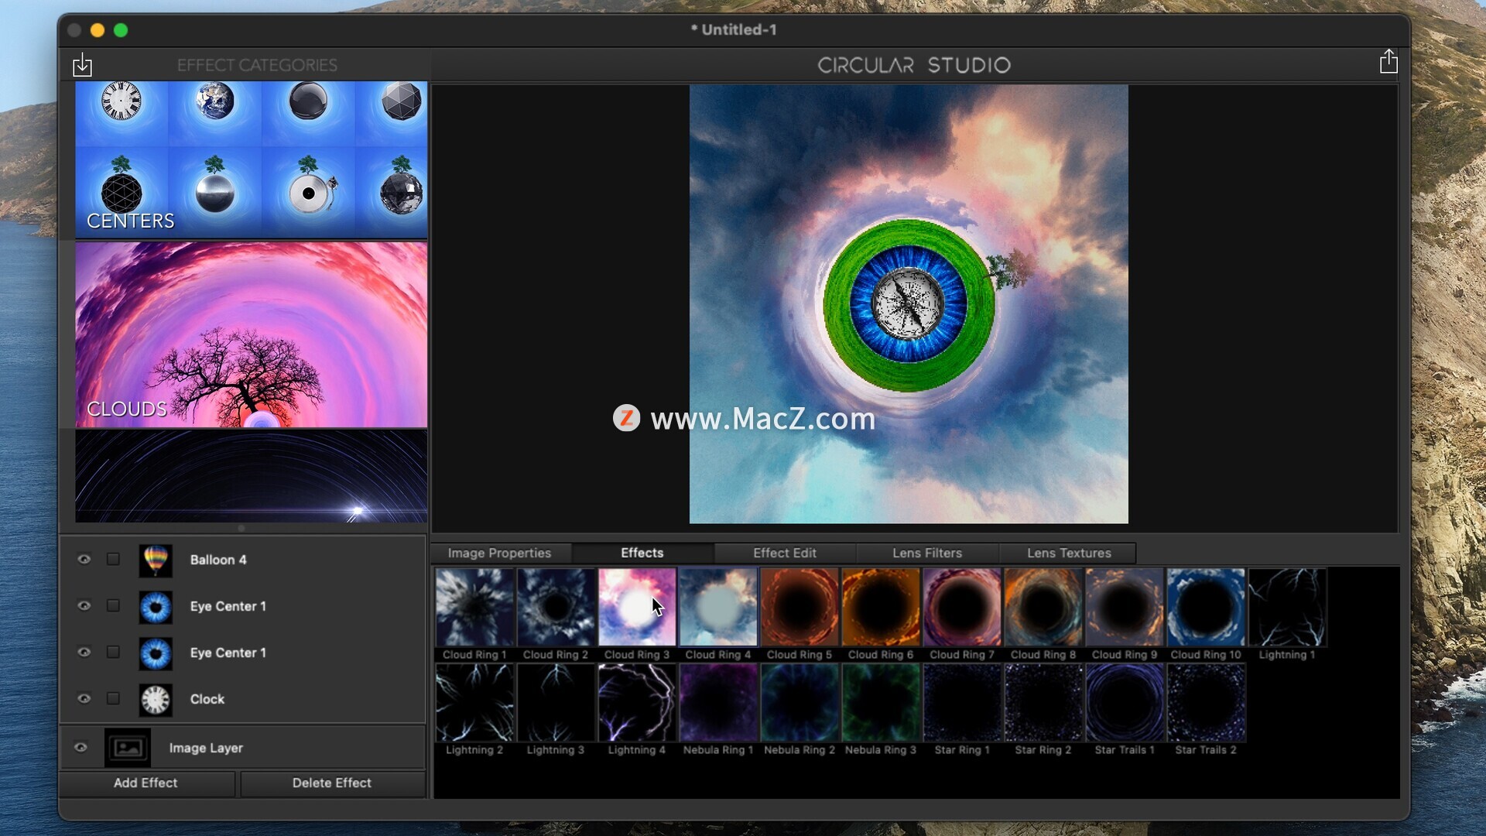Viewport: 1486px width, 836px height.
Task: Select the Balloon 4 layer icon
Action: click(156, 560)
